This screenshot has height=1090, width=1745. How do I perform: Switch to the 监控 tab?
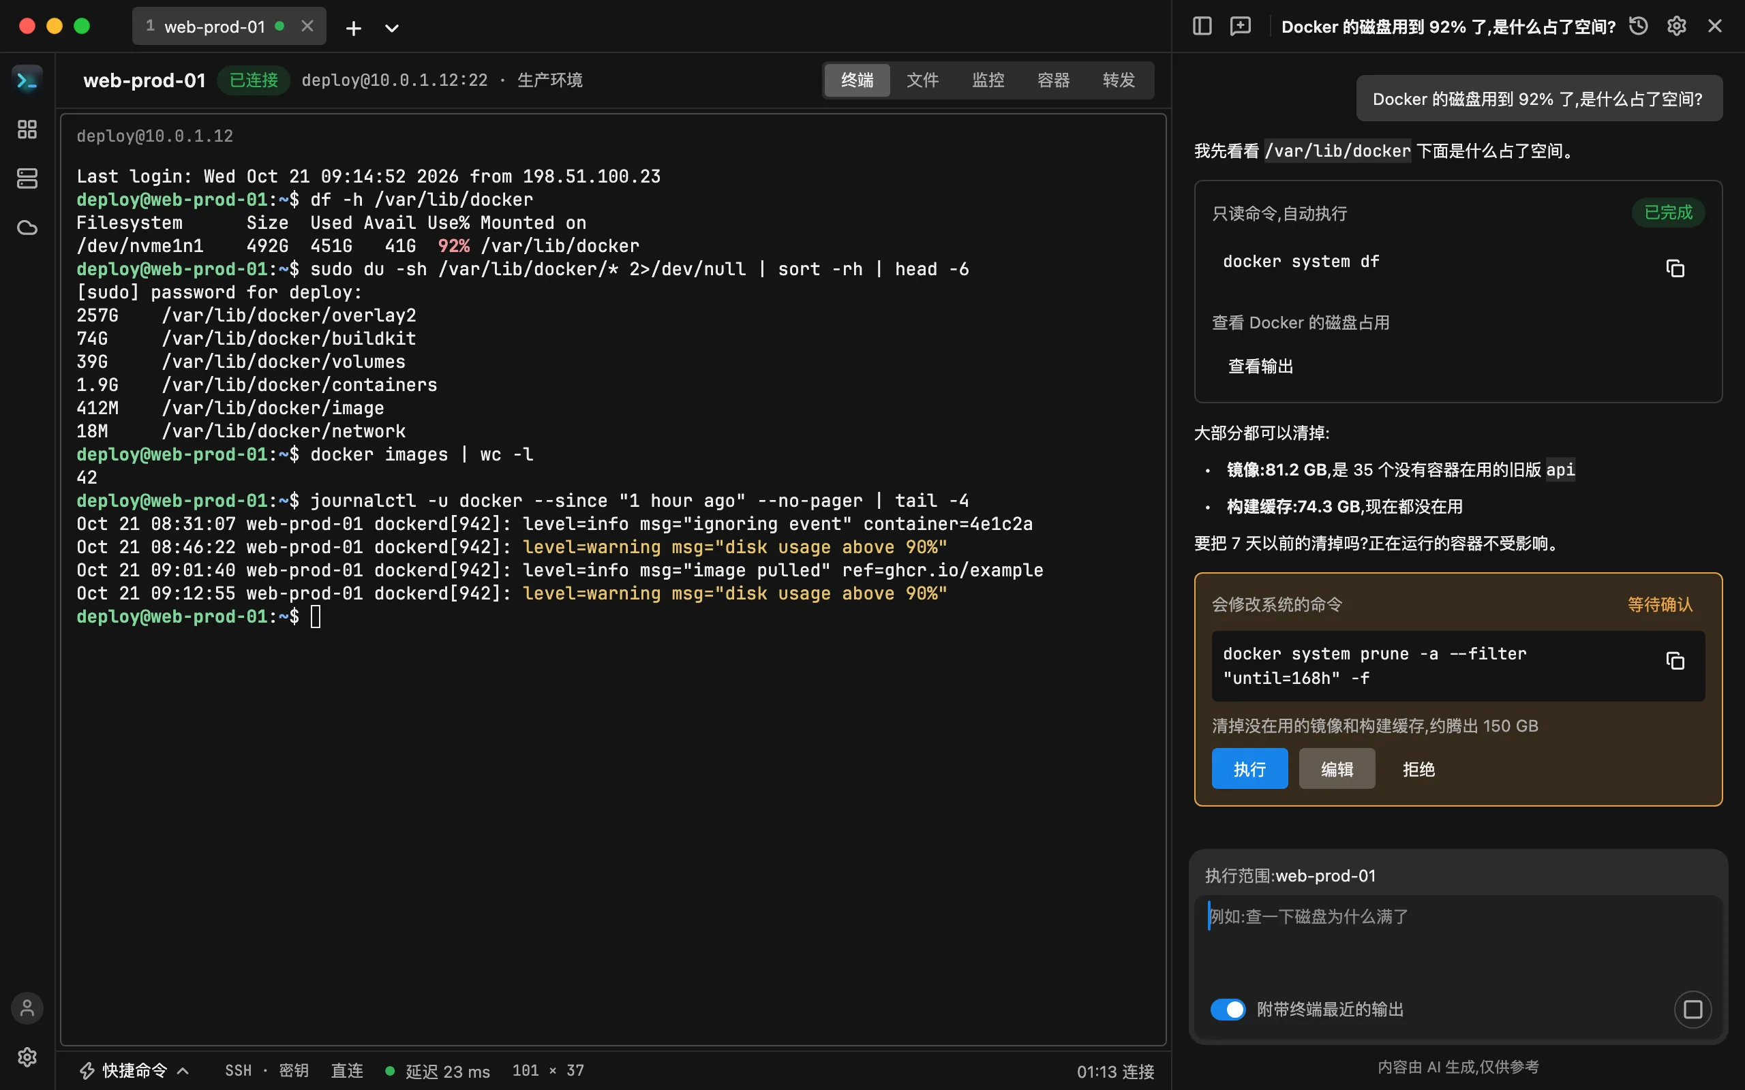(988, 80)
